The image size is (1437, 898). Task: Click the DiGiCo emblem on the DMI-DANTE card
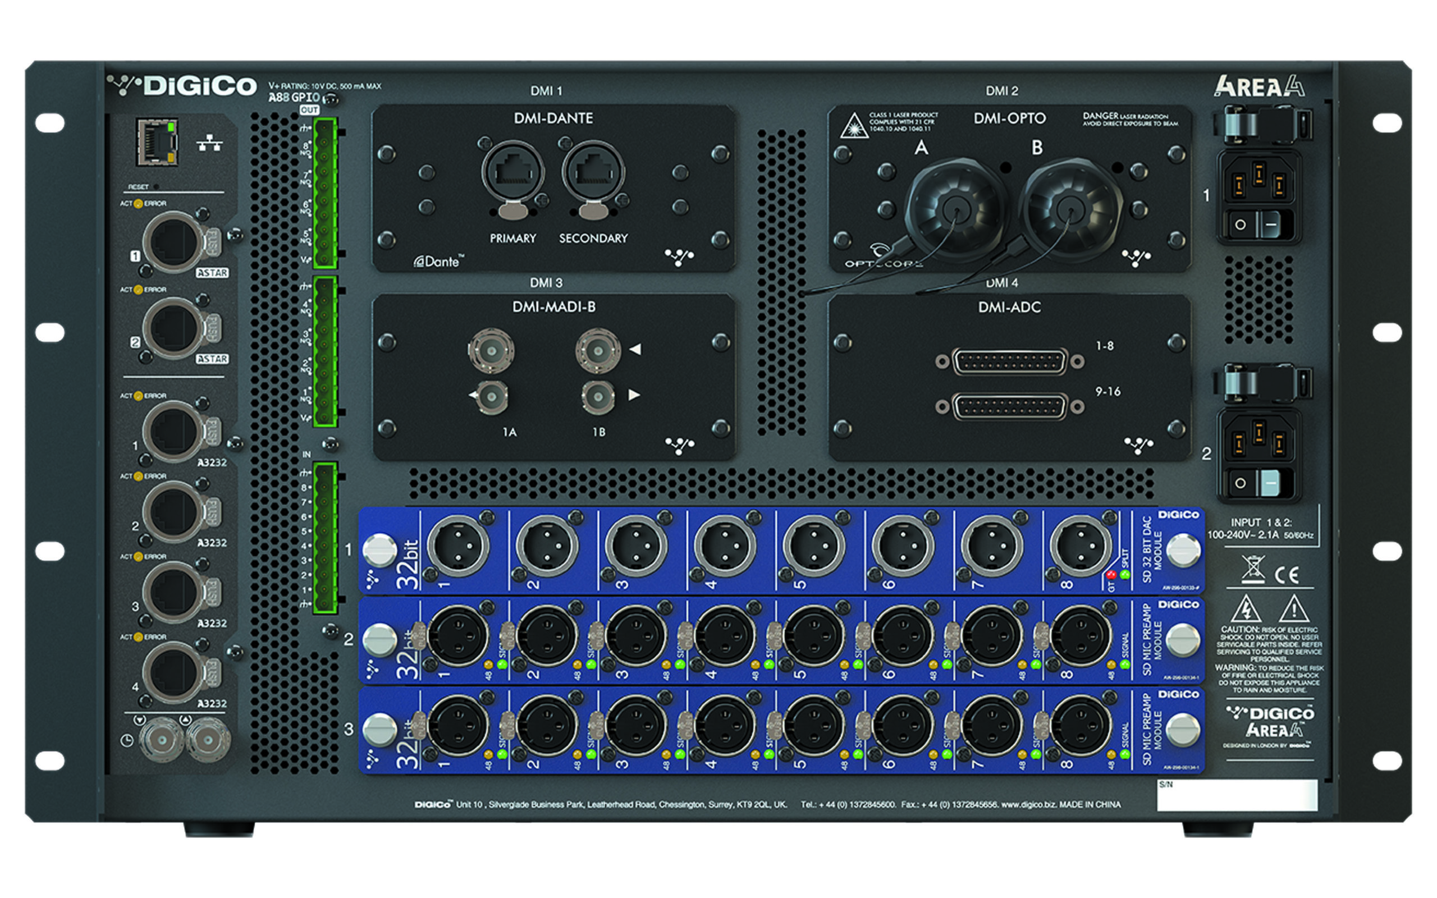(679, 257)
